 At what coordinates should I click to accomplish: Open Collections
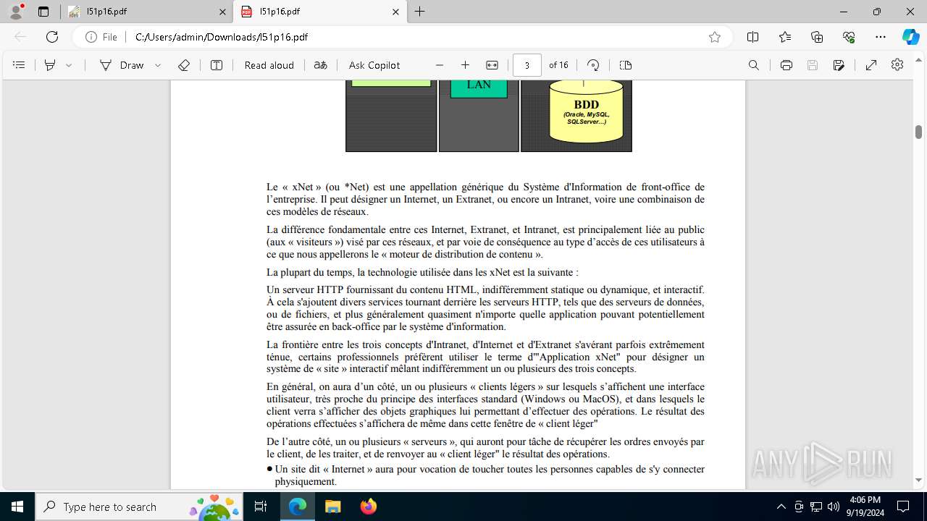(x=817, y=37)
